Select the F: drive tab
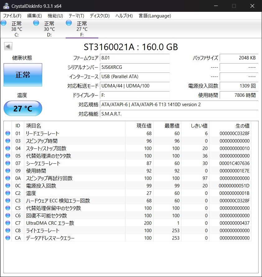 click(x=82, y=29)
